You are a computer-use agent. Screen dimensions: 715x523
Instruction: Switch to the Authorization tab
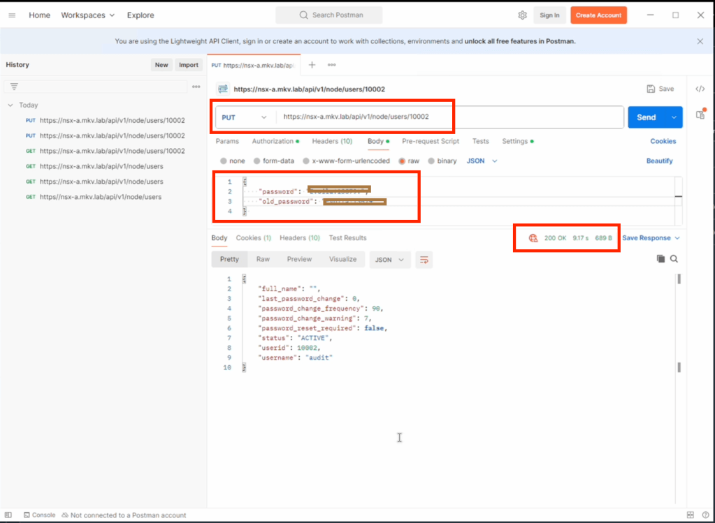[273, 141]
